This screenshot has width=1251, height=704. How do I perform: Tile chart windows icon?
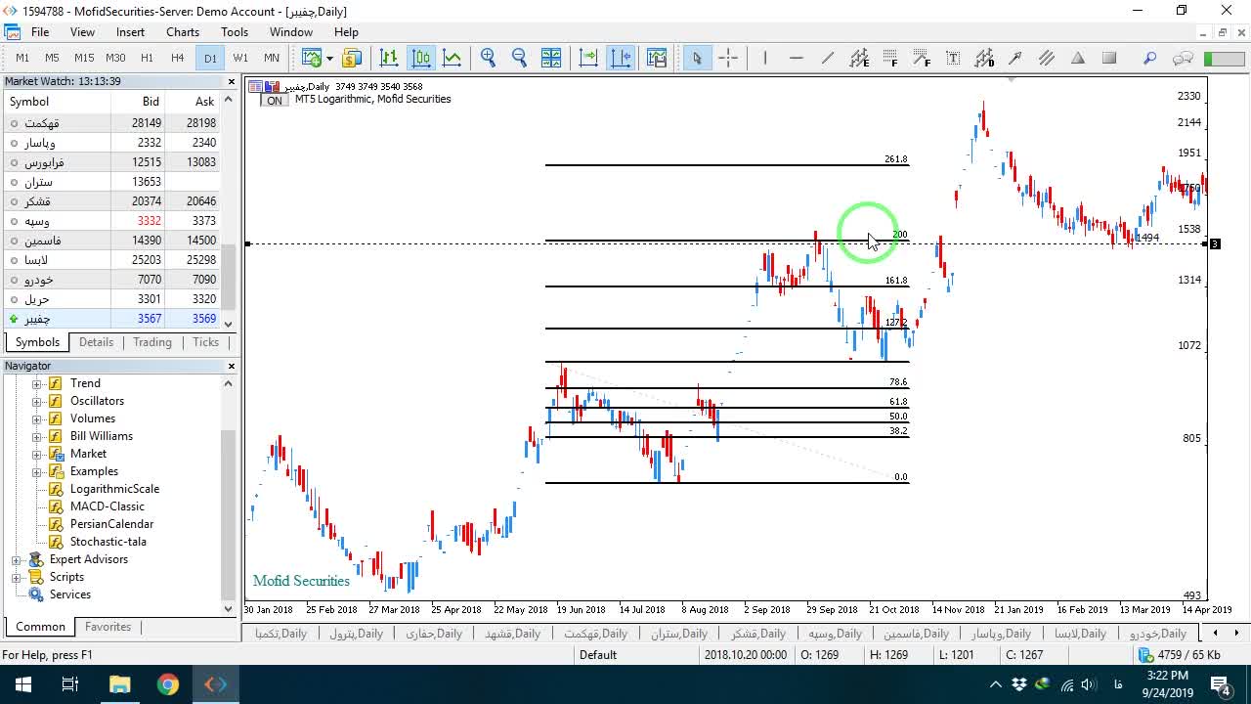coord(551,58)
